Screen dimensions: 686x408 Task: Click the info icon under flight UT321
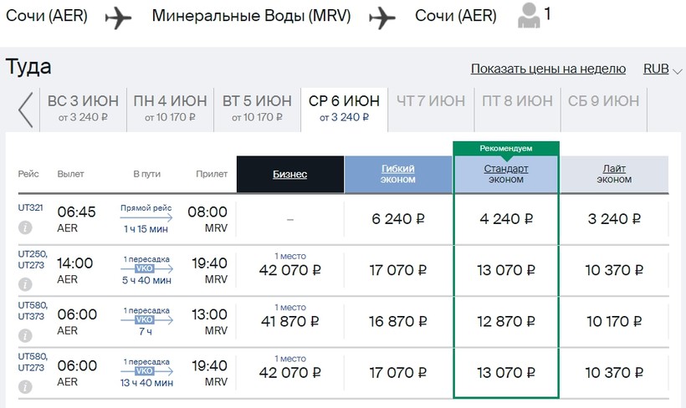(x=25, y=227)
